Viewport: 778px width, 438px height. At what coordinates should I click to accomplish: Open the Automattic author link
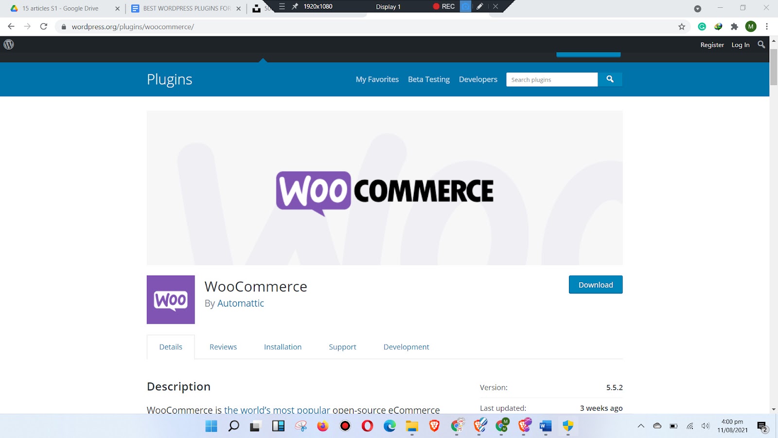(x=241, y=303)
